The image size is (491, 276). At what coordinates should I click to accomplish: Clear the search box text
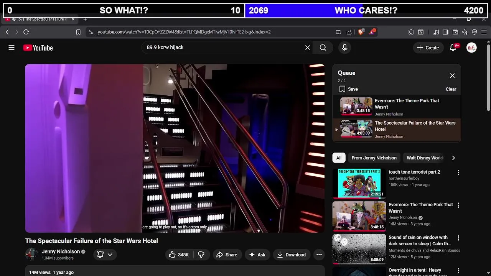coord(307,48)
